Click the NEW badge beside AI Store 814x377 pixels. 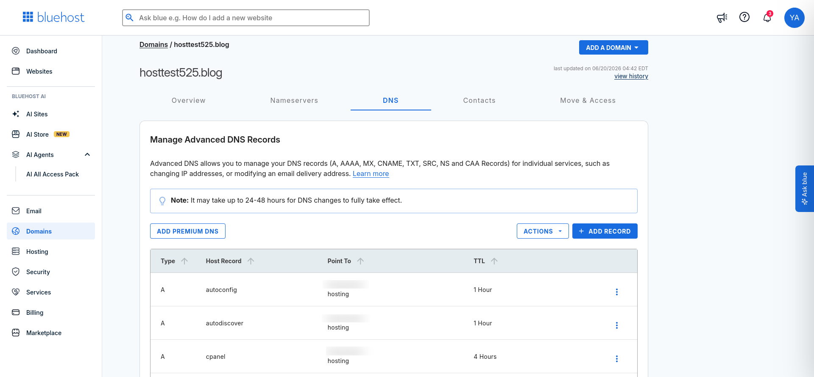pyautogui.click(x=61, y=134)
